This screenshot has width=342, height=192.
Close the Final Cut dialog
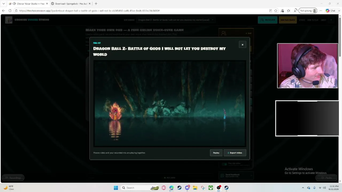tap(242, 45)
